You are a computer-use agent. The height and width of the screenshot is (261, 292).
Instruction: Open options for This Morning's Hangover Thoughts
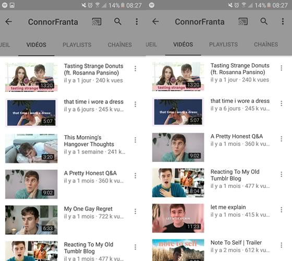[x=136, y=140]
